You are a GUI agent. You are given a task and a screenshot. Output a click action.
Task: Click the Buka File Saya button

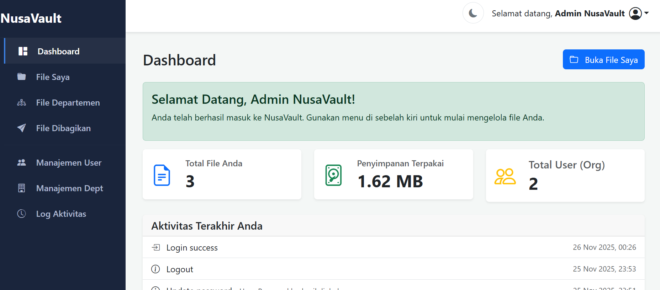point(603,59)
